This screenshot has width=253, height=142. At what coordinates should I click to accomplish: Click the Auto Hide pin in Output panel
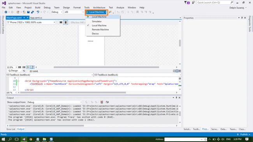point(176,98)
